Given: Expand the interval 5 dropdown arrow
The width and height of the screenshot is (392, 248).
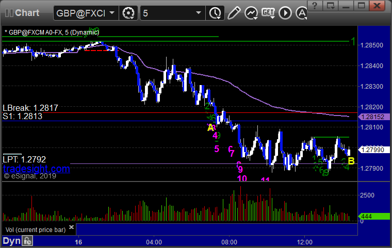Looking at the screenshot, I should 199,12.
